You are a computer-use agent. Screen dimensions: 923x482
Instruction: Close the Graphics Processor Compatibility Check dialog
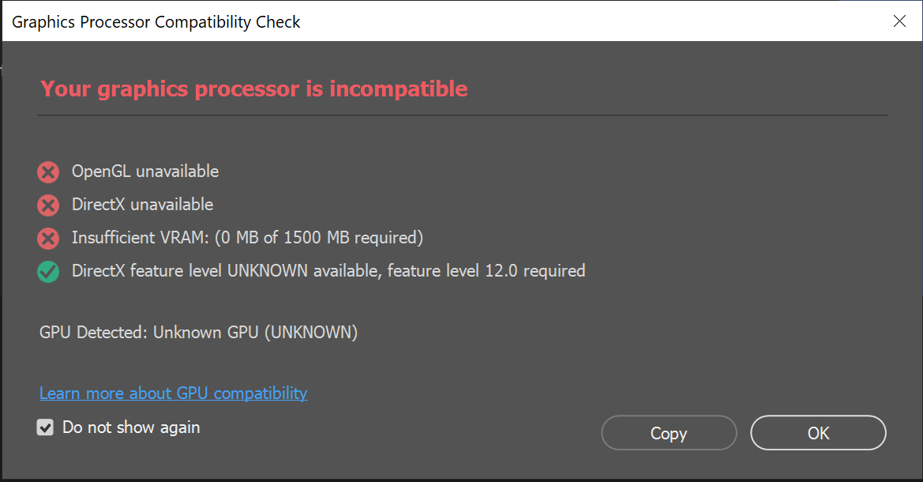click(x=899, y=21)
